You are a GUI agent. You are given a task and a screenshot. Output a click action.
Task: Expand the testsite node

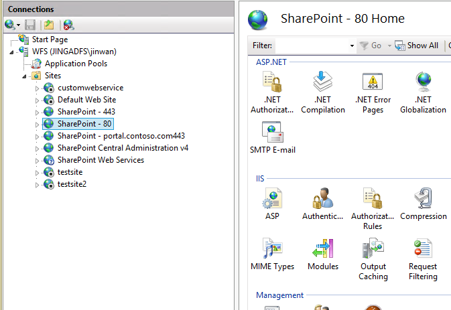(37, 173)
